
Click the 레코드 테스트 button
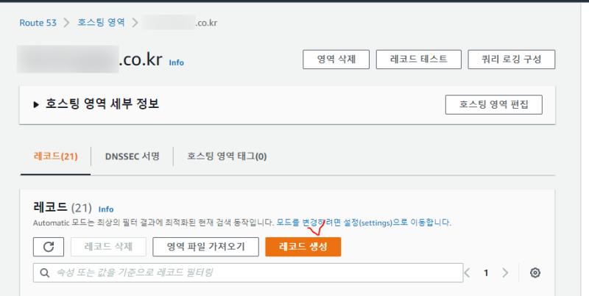tap(418, 59)
